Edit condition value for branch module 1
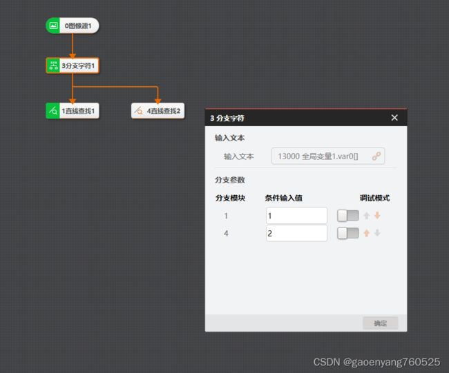The width and height of the screenshot is (449, 373). pos(296,216)
